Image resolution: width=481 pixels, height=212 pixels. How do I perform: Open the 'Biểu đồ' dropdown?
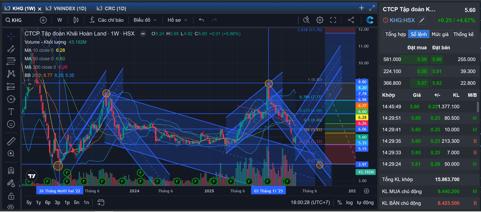pos(145,20)
